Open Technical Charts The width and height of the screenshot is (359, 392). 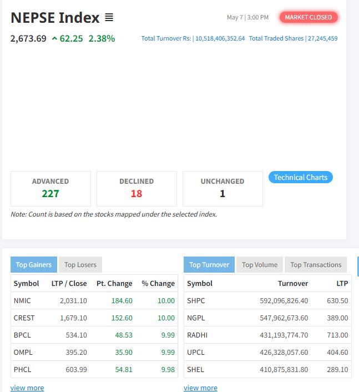pos(301,177)
